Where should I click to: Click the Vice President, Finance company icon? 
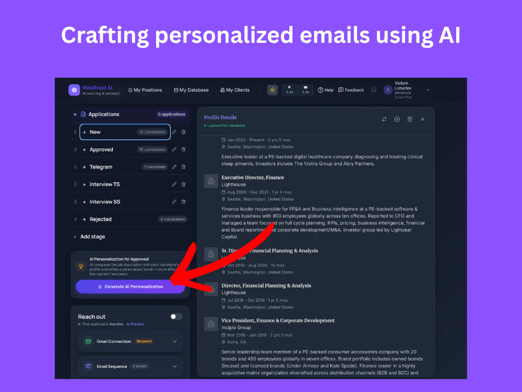tap(211, 324)
